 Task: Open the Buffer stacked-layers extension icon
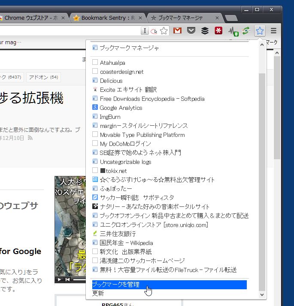[x=205, y=30]
